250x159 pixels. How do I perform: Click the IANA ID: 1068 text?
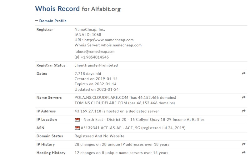[x=88, y=35]
